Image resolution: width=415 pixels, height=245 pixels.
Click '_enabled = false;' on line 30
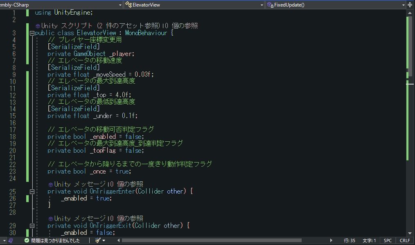coord(88,233)
